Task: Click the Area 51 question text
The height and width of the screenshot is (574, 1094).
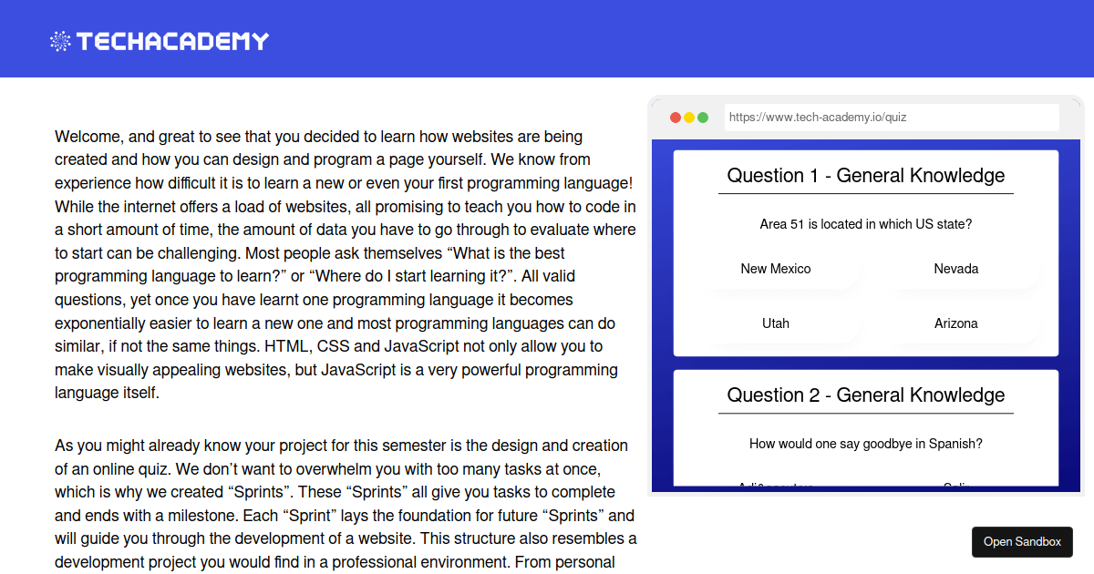Action: [x=865, y=224]
